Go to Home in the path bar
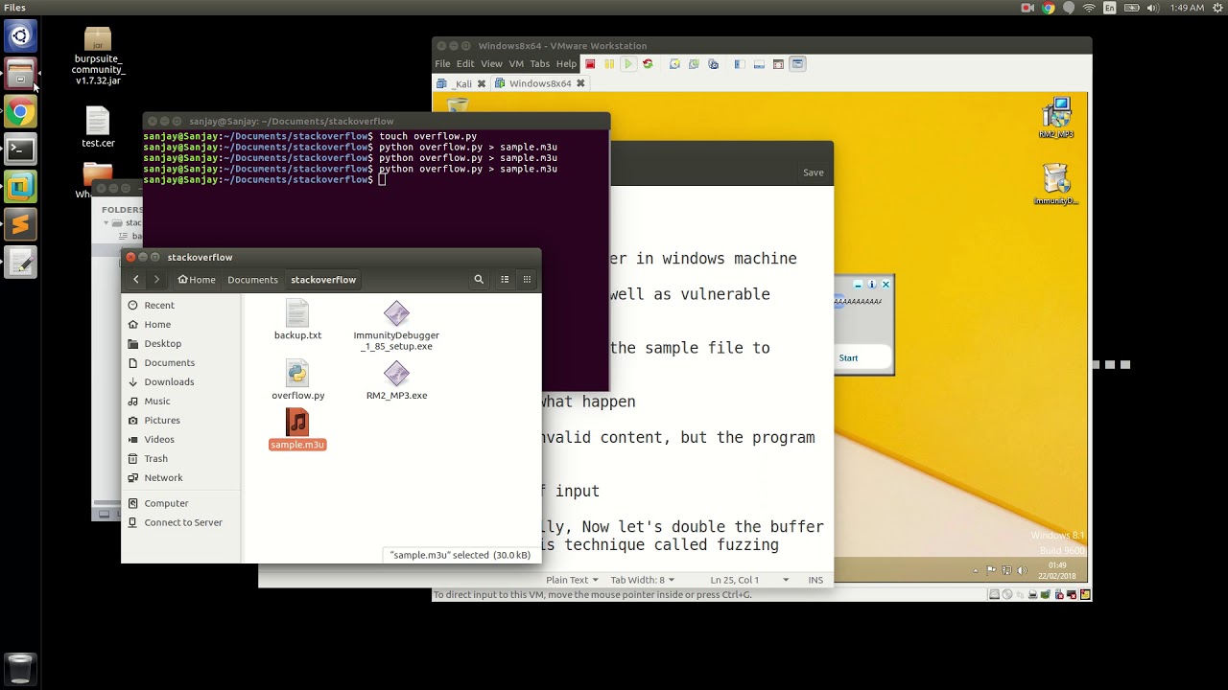Screen dimensions: 1228x690 [197, 280]
